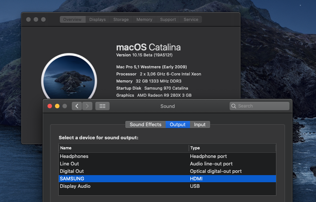316x202 pixels.
Task: Select Line Out output device
Action: (x=167, y=164)
